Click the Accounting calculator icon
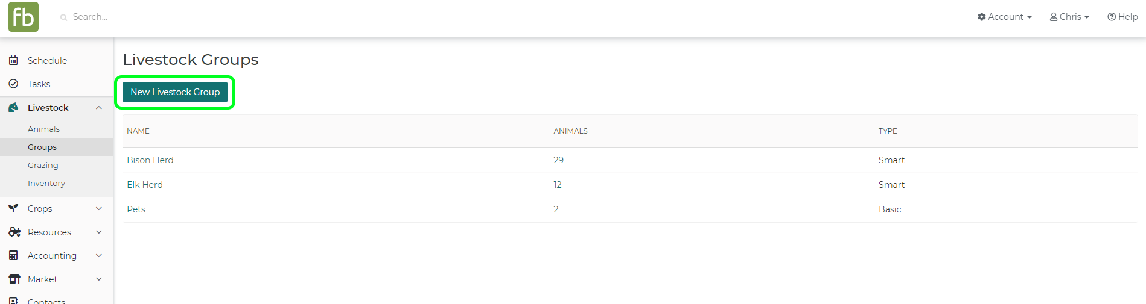 point(13,256)
